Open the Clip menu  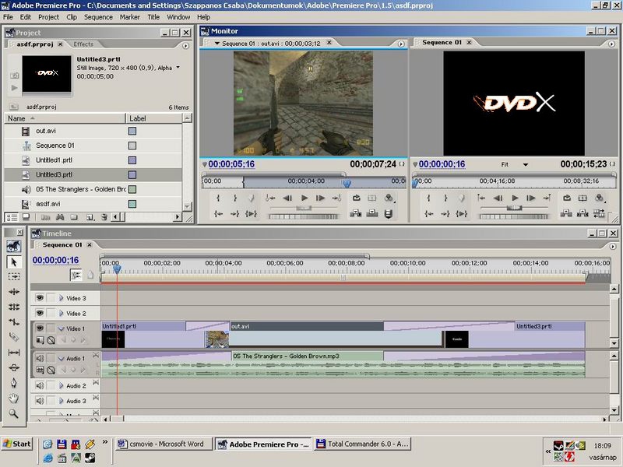click(x=72, y=17)
